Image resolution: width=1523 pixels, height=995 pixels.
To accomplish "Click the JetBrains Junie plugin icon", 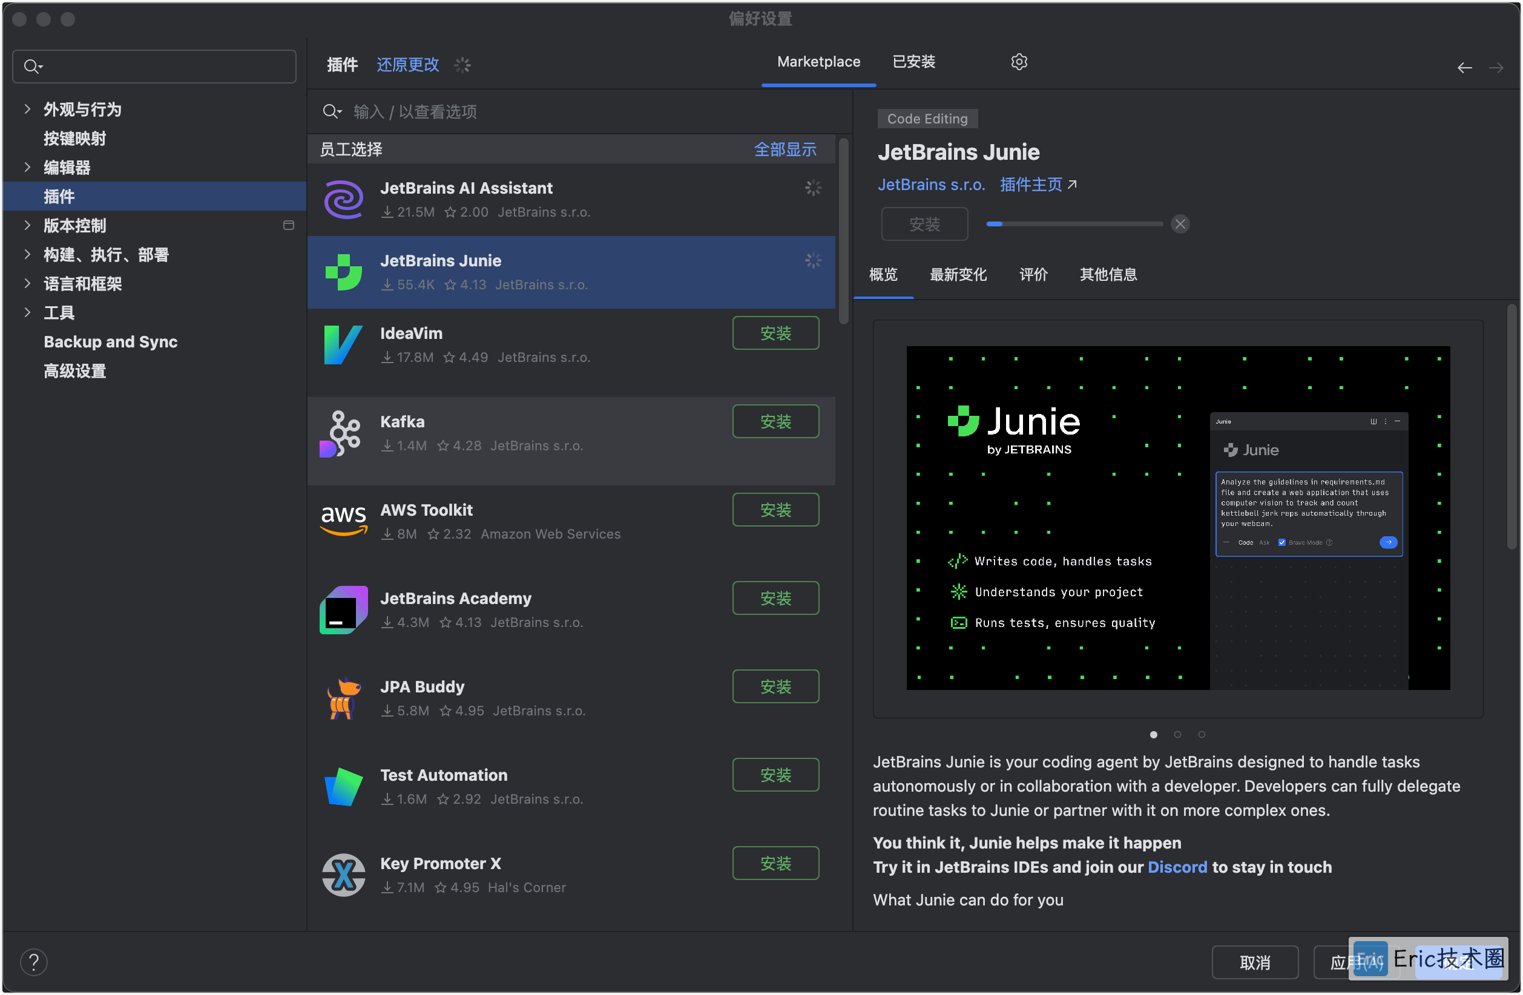I will [344, 272].
